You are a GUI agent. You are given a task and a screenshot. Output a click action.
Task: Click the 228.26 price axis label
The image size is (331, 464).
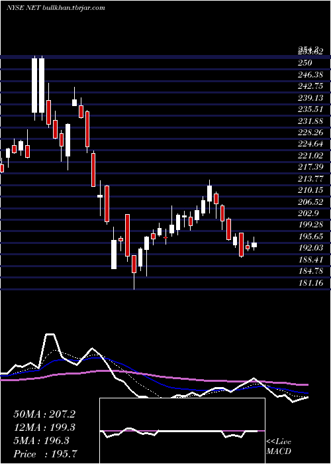point(310,133)
